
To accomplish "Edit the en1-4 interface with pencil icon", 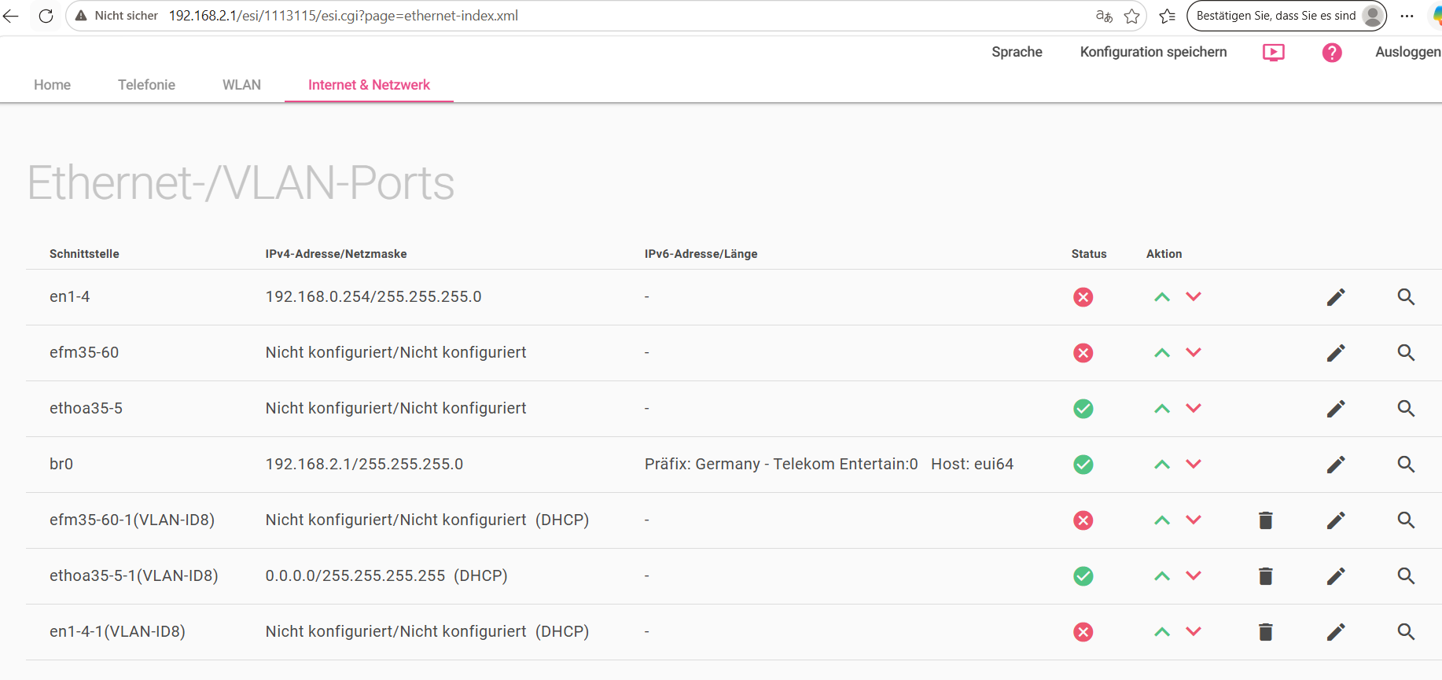I will point(1336,297).
